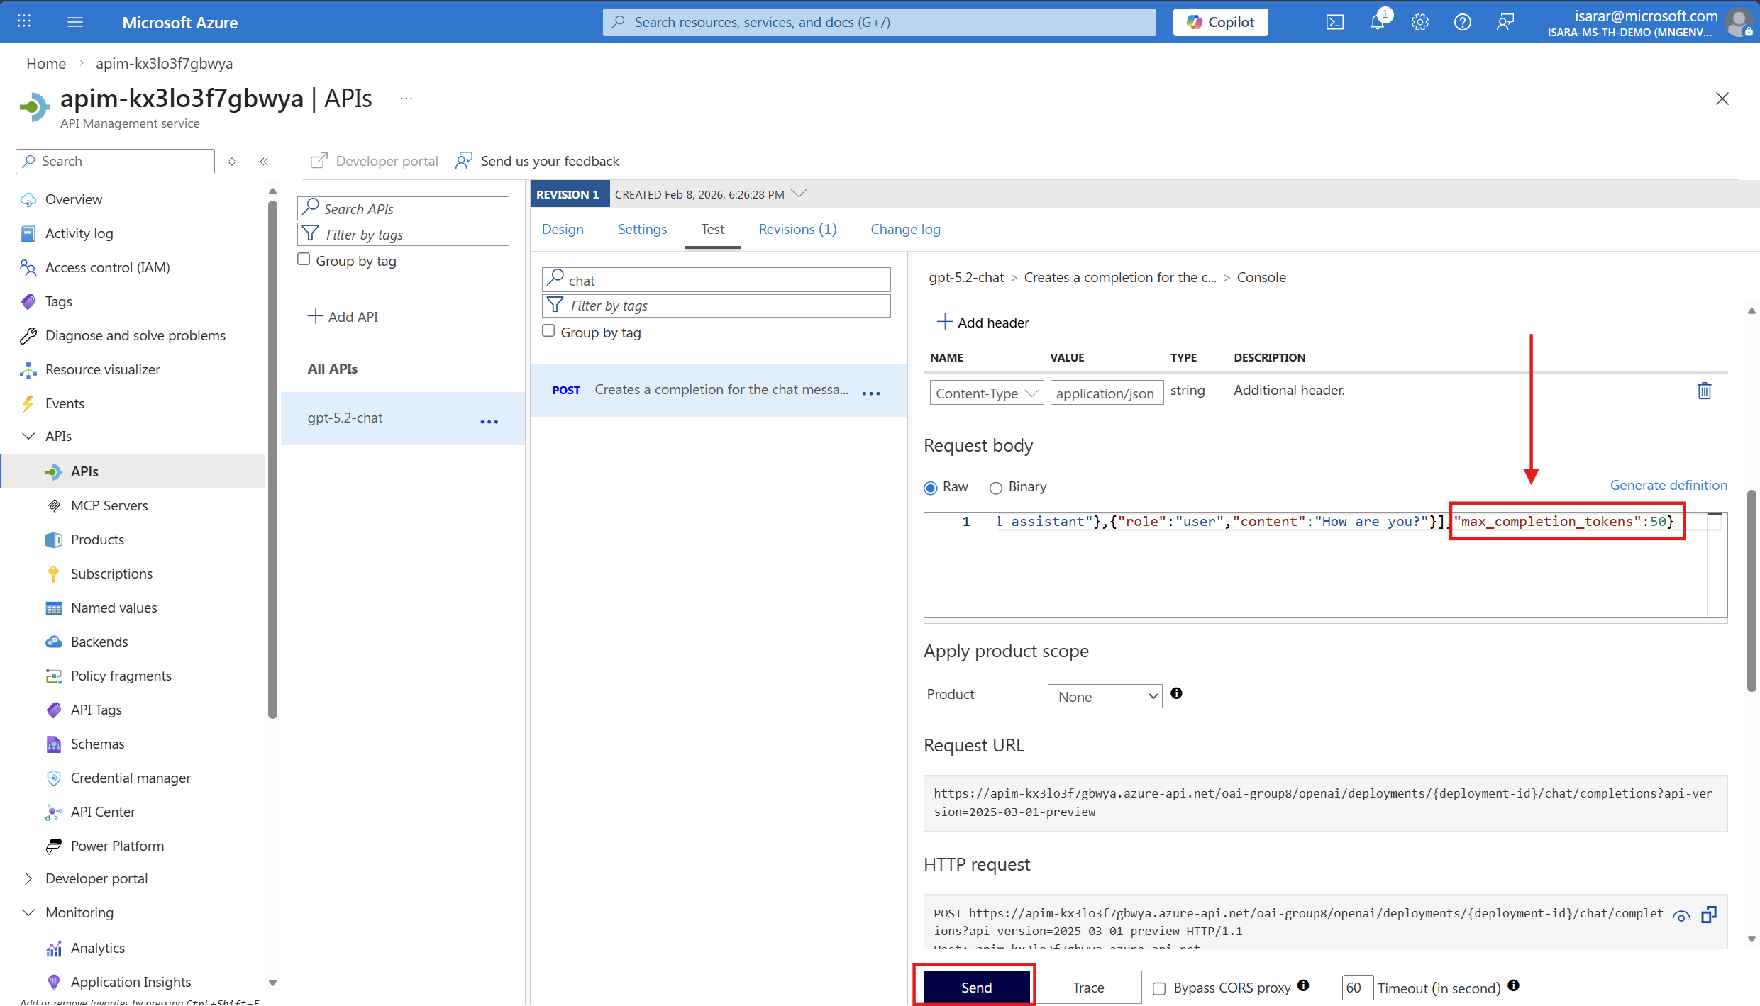The height and width of the screenshot is (1006, 1760).
Task: Click the Copilot button
Action: coord(1220,22)
